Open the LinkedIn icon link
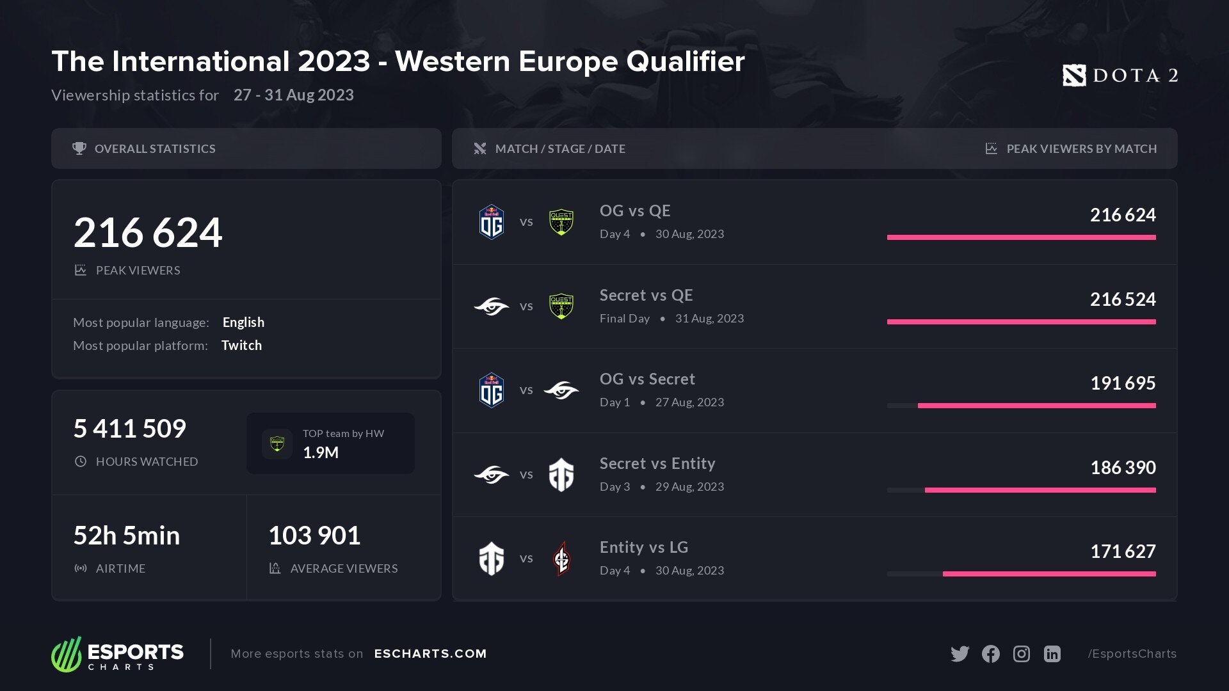 coord(1052,654)
